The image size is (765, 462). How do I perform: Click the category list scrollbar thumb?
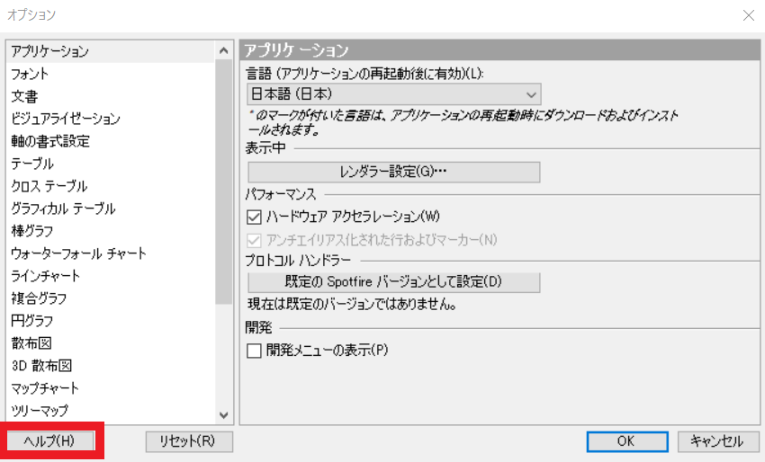[x=224, y=182]
